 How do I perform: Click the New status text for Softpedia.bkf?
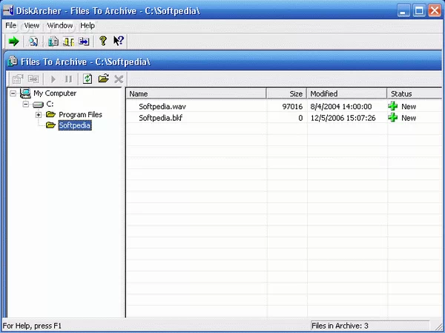pos(409,118)
